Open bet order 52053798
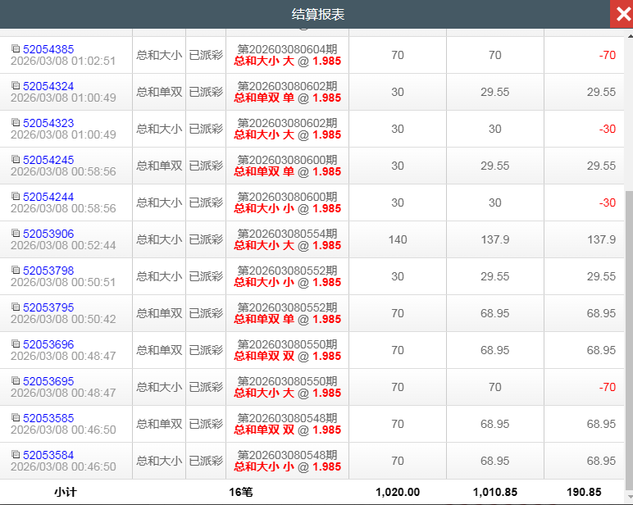The height and width of the screenshot is (505, 633). [48, 271]
